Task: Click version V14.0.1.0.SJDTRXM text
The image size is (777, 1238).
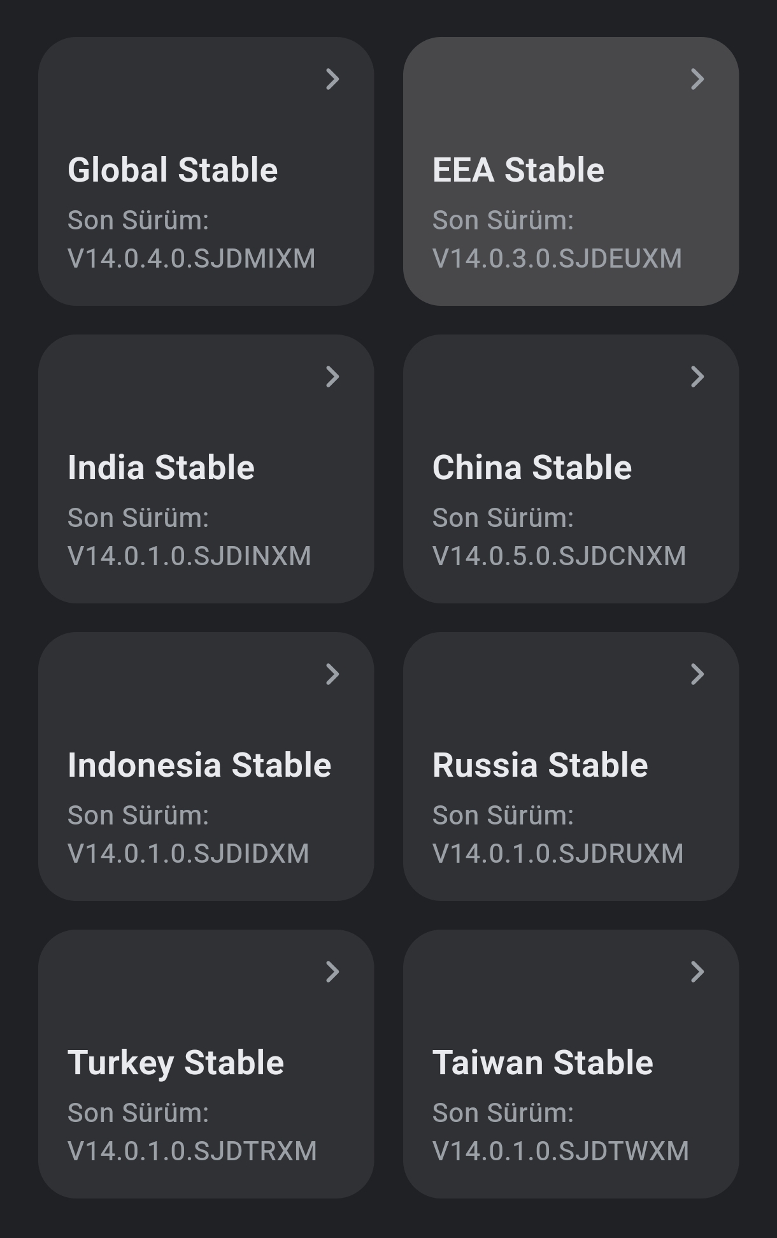Action: tap(192, 1151)
